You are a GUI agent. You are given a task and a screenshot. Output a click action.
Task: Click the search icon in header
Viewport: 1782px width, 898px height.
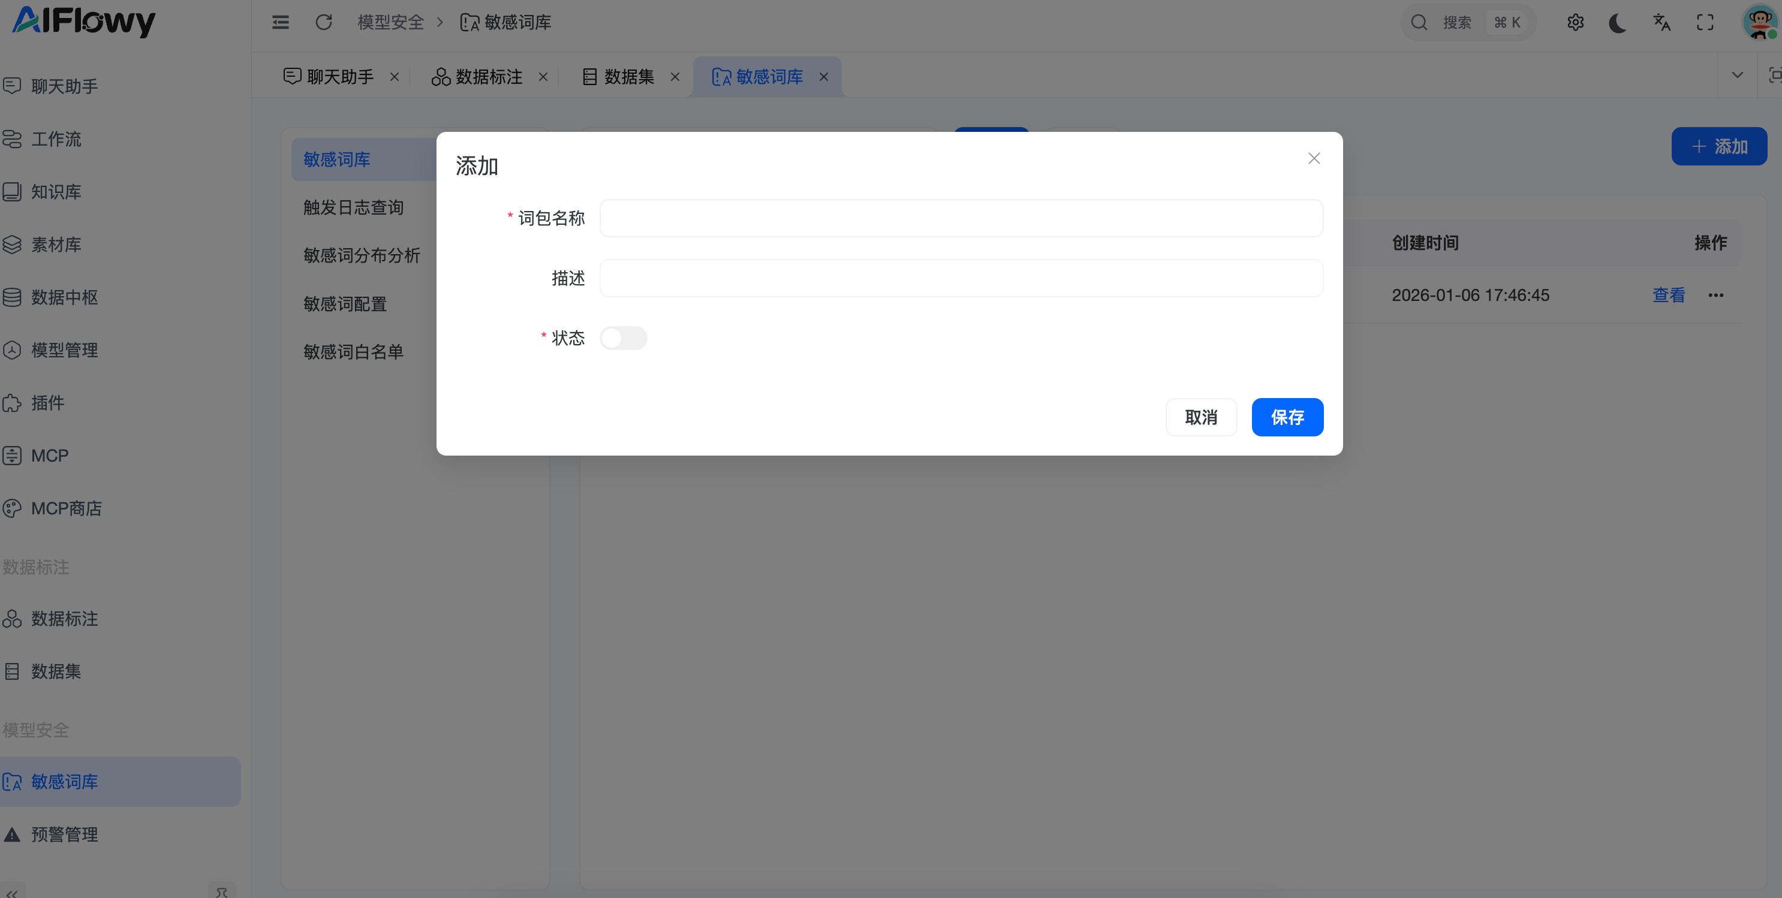[1419, 22]
